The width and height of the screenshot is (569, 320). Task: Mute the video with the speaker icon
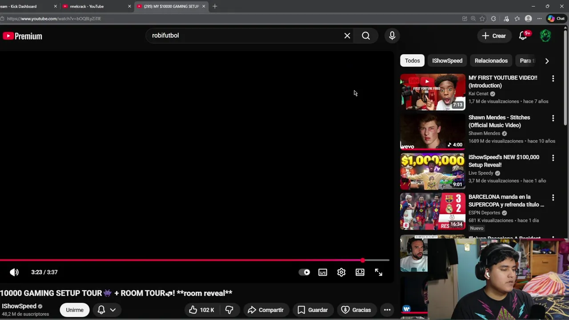tap(14, 272)
